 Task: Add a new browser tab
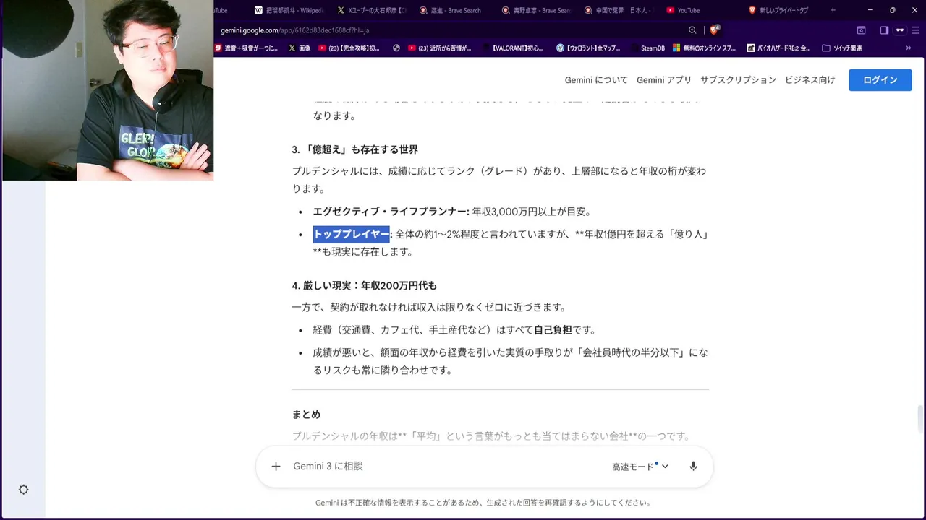pyautogui.click(x=833, y=10)
